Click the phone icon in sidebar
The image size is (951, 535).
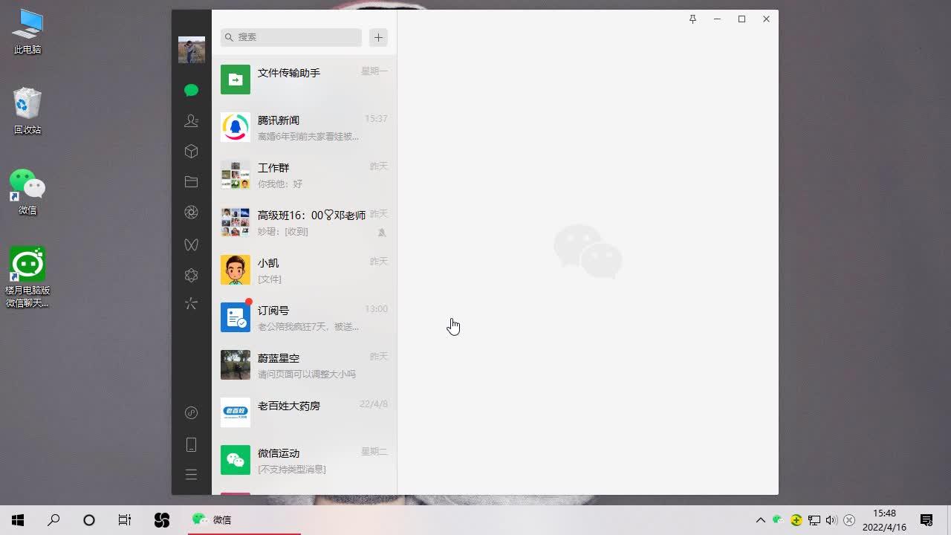(191, 444)
